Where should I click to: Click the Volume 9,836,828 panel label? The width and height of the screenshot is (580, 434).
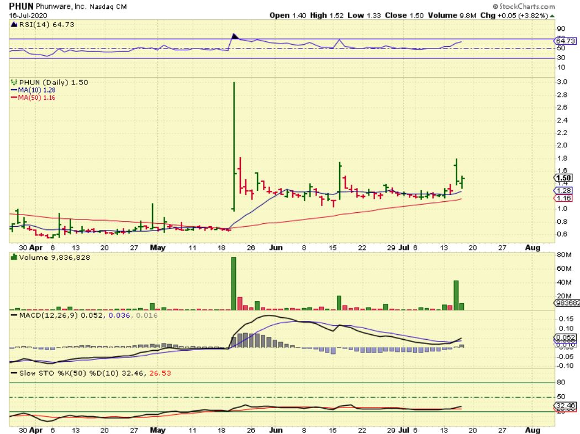54,258
